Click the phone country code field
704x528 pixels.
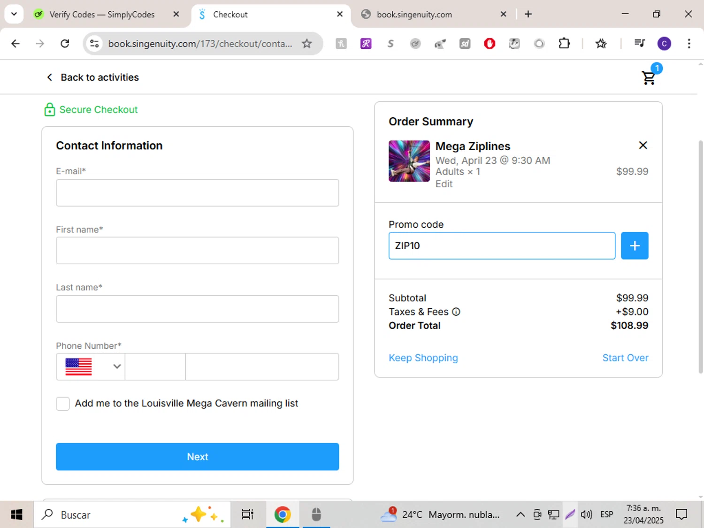click(x=155, y=367)
